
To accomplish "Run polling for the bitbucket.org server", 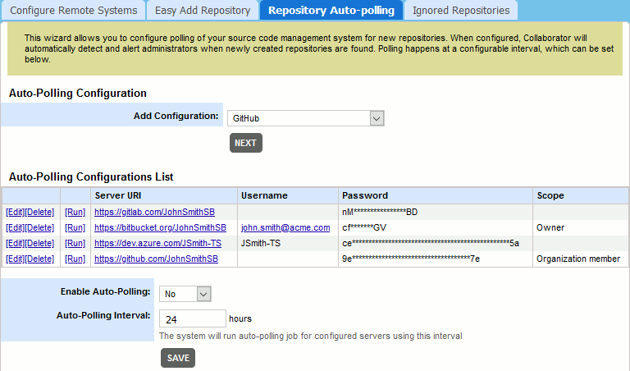I will 75,227.
